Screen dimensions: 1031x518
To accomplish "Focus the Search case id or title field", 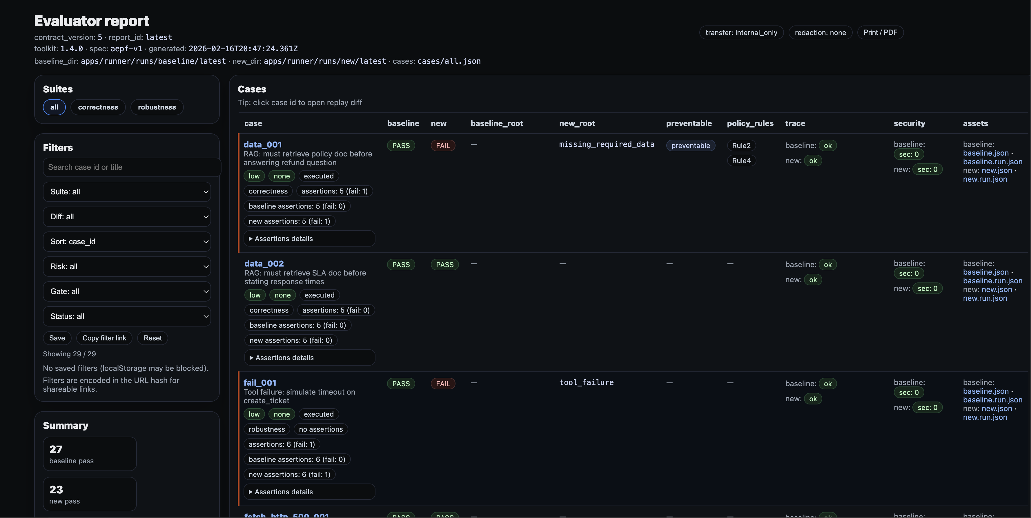I will pos(132,167).
